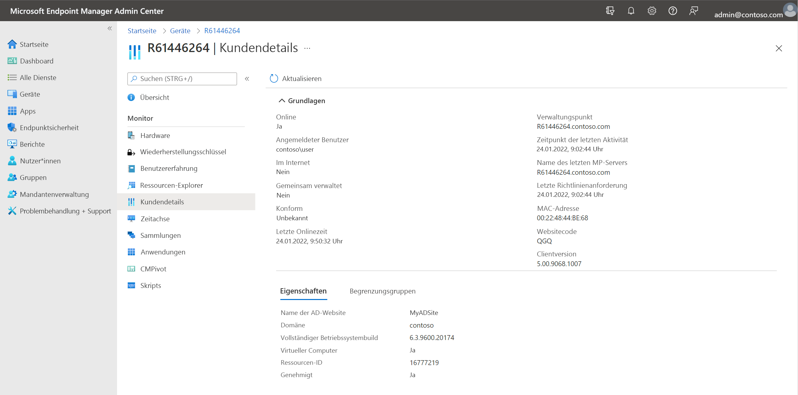Screen dimensions: 798x395
Task: Click the help question mark icon
Action: coord(672,11)
